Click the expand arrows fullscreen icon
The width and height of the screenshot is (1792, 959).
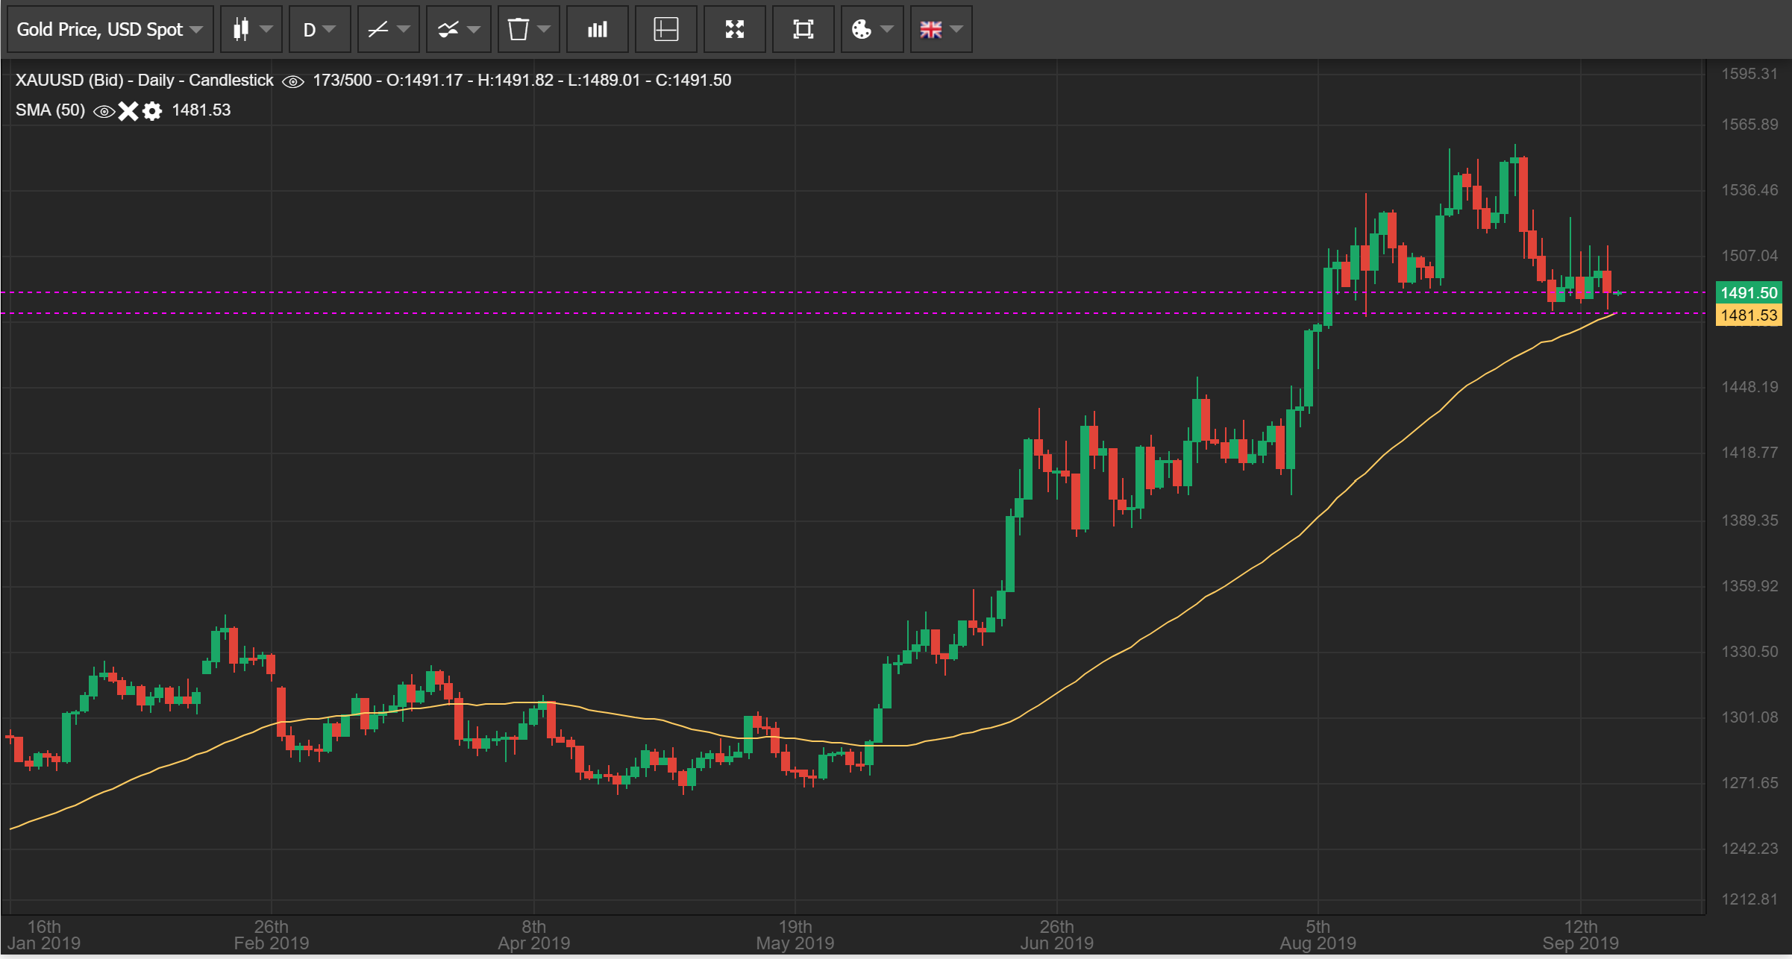coord(735,30)
